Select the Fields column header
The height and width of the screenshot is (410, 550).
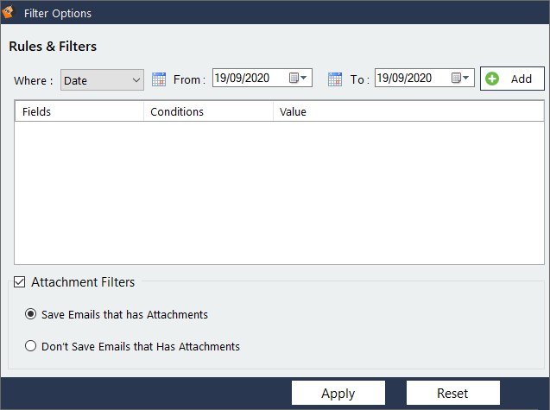tap(79, 111)
